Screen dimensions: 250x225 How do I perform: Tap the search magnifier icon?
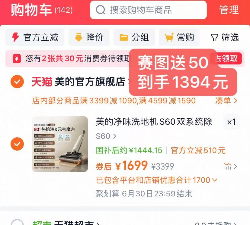(101, 10)
